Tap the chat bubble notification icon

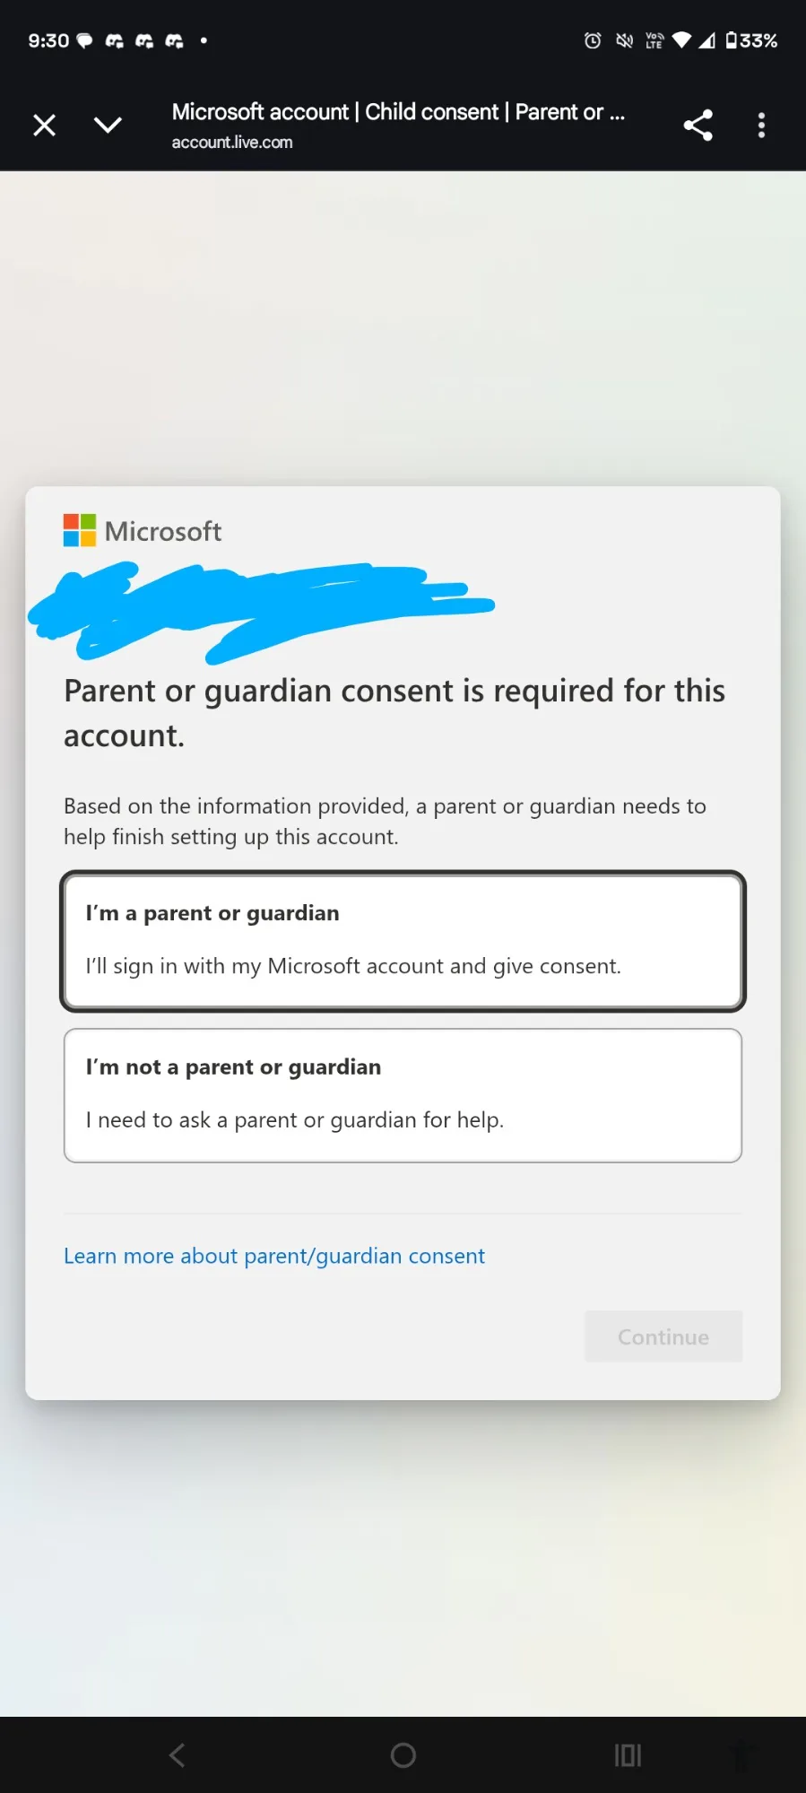pyautogui.click(x=85, y=40)
